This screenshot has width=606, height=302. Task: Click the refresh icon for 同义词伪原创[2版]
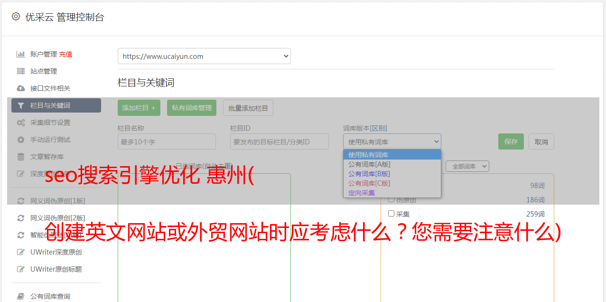click(x=21, y=218)
